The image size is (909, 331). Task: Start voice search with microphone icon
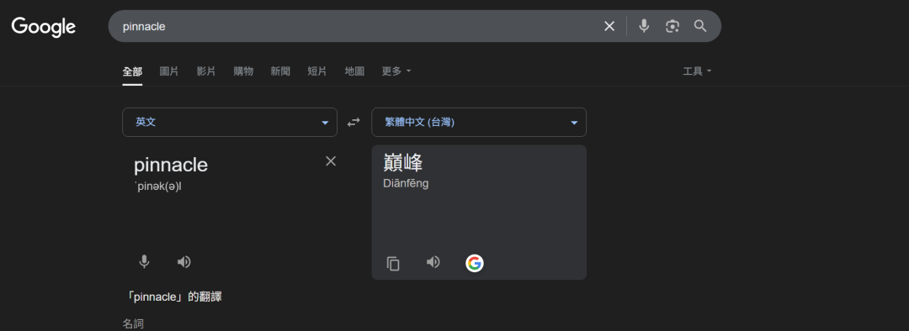[x=644, y=26]
